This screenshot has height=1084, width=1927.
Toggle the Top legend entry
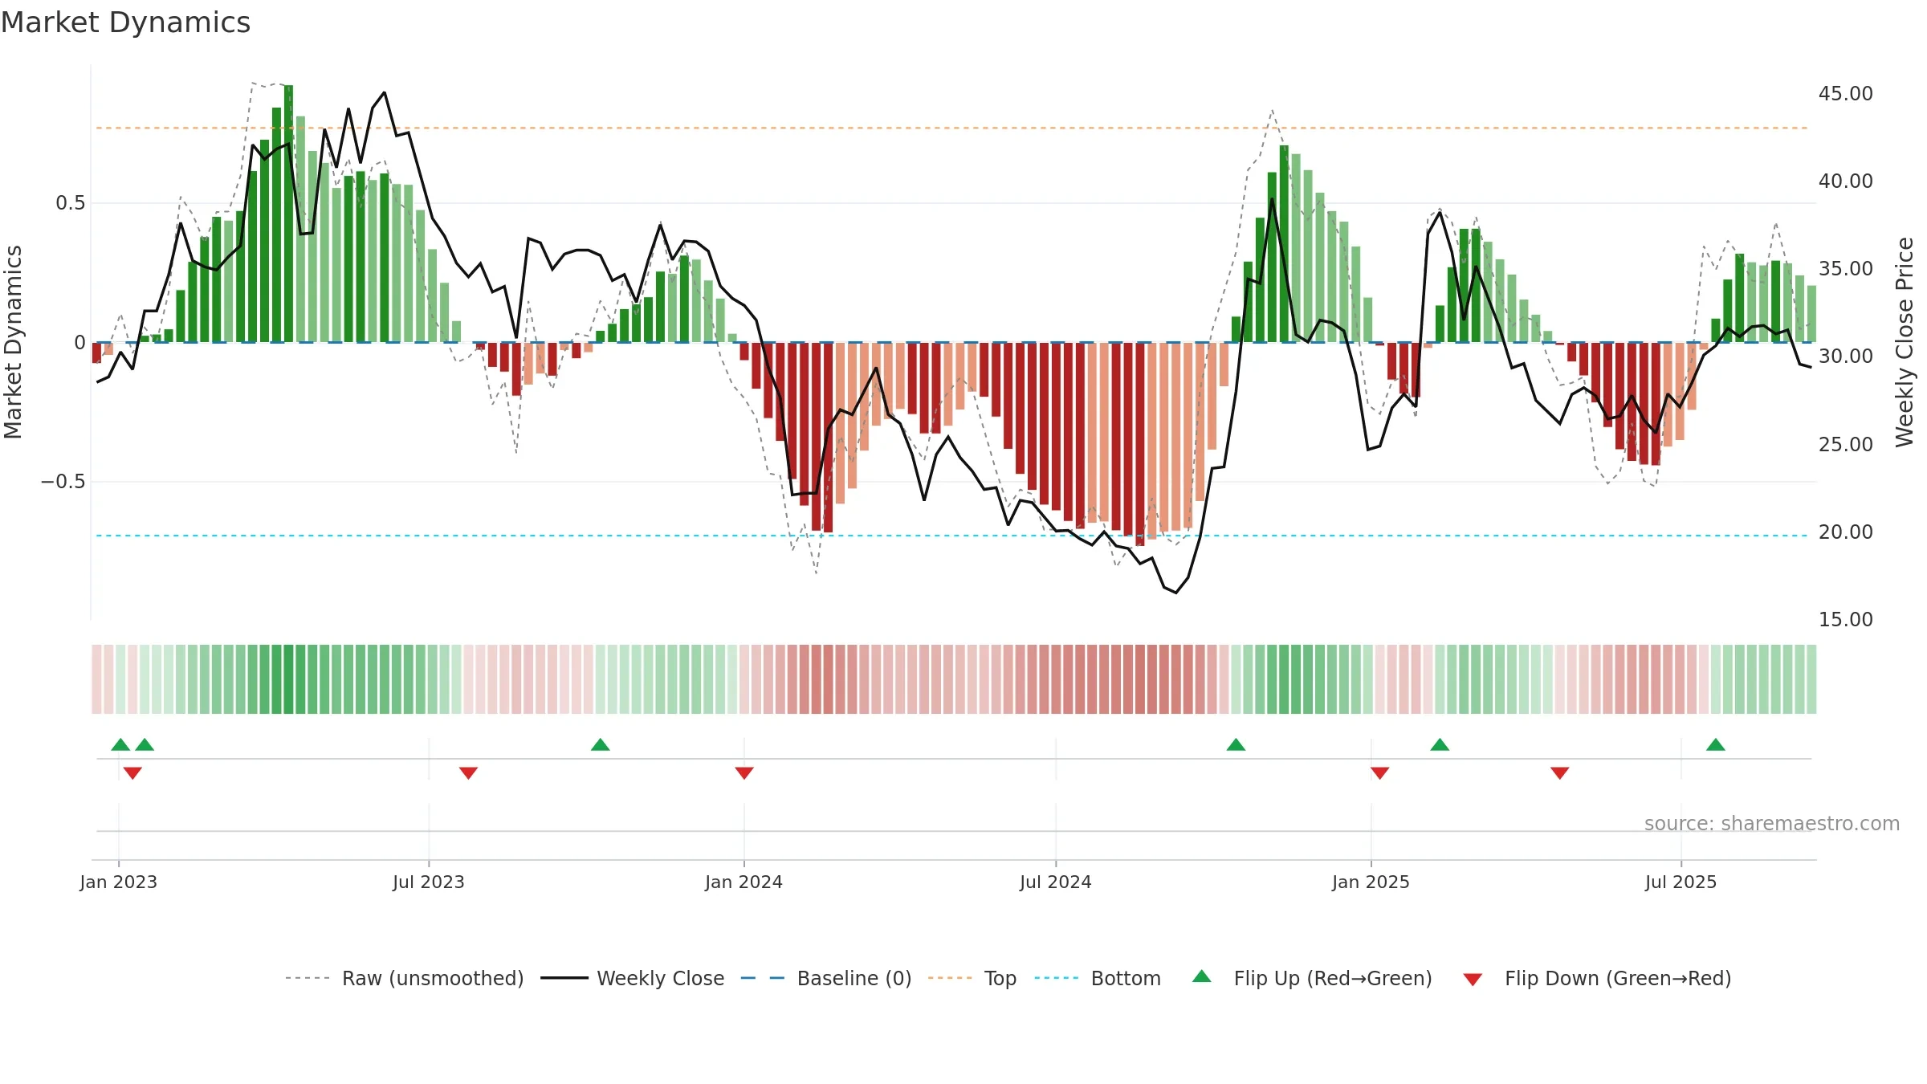tap(972, 978)
